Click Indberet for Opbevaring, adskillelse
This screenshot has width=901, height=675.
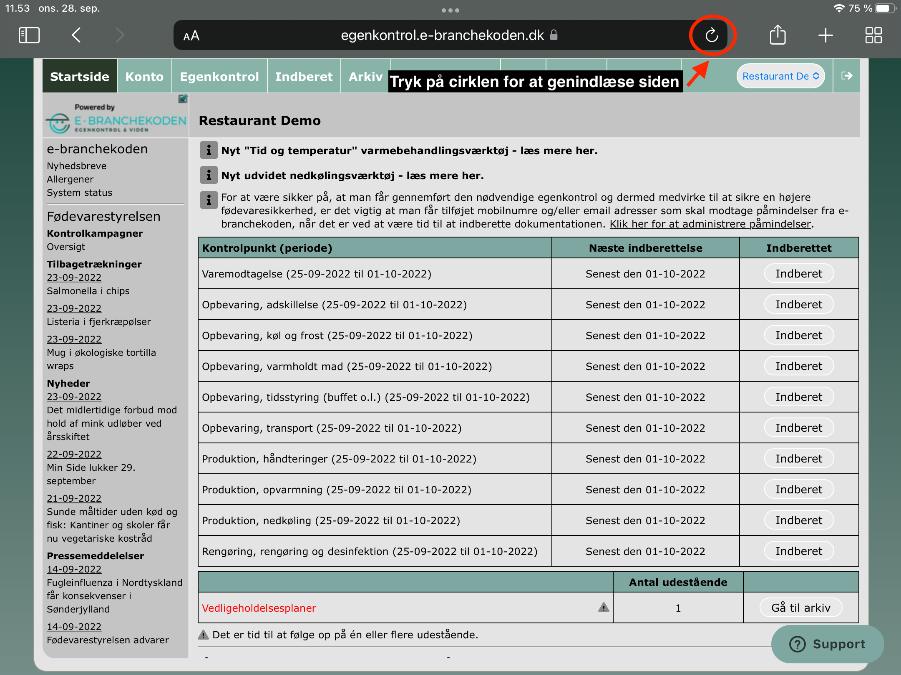(799, 305)
